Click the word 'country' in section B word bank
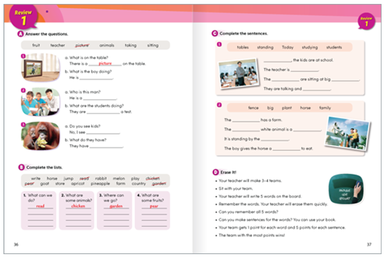The image size is (385, 261). click(x=139, y=184)
